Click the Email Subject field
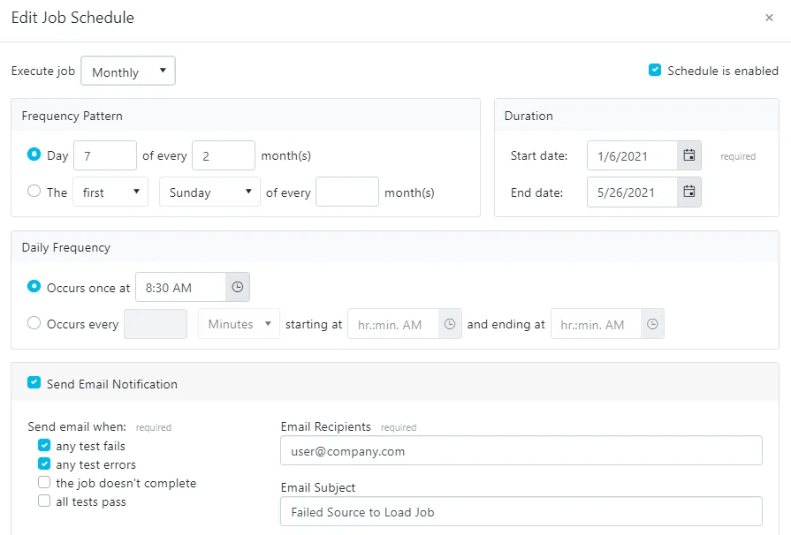This screenshot has height=535, width=791. [x=521, y=512]
